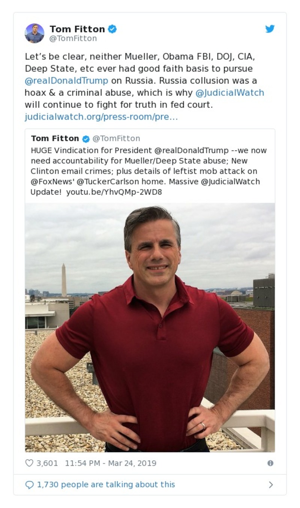Screen dimensions: 300x508
Task: Click the 3,601 likes count
Action: 47,463
